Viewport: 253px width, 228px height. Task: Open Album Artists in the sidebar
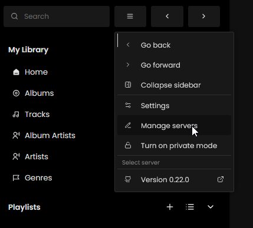pyautogui.click(x=44, y=136)
